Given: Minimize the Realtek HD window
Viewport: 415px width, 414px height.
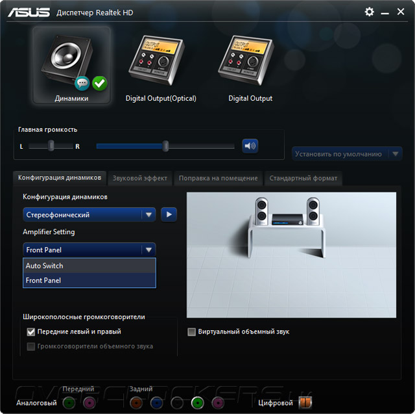Looking at the screenshot, I should click(x=385, y=12).
